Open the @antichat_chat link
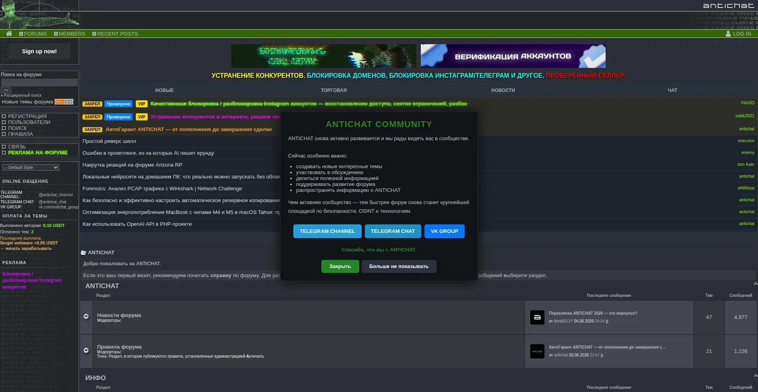The width and height of the screenshot is (758, 392). click(53, 202)
